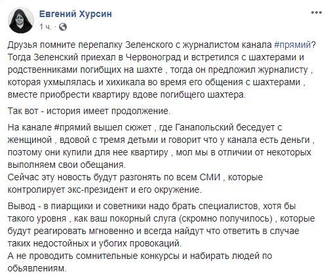The height and width of the screenshot is (274, 327).
Task: Click the name 'Ганапольский' in the text
Action: coord(205,127)
